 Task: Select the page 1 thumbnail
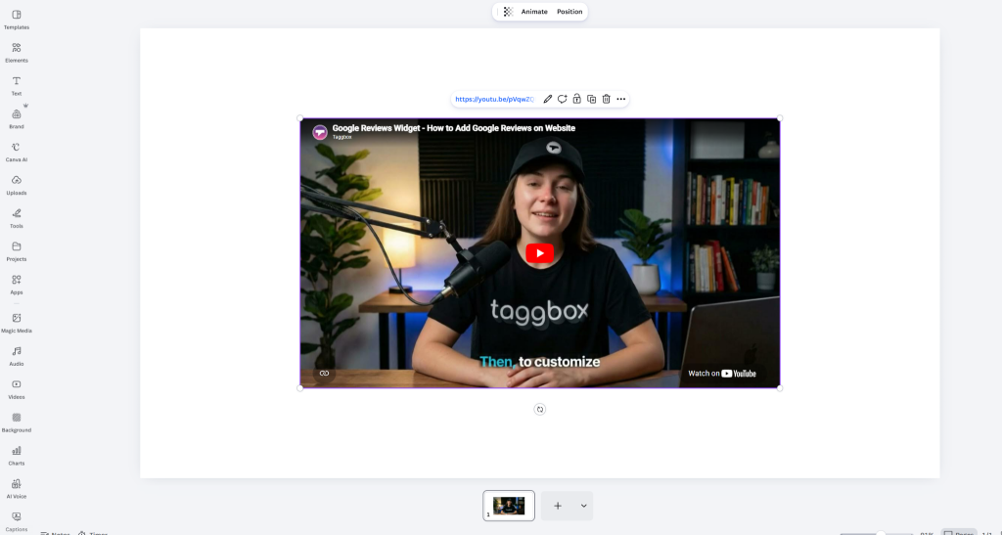[x=509, y=506]
